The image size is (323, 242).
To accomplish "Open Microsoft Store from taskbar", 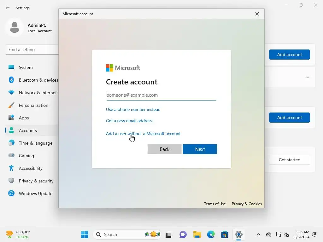I will click(x=225, y=234).
